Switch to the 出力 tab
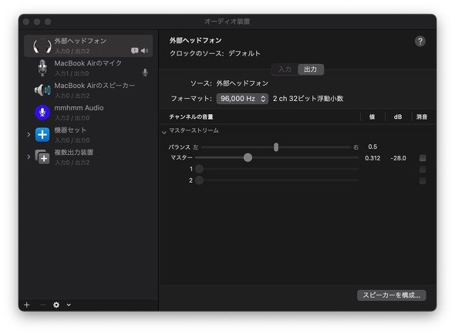 click(311, 69)
